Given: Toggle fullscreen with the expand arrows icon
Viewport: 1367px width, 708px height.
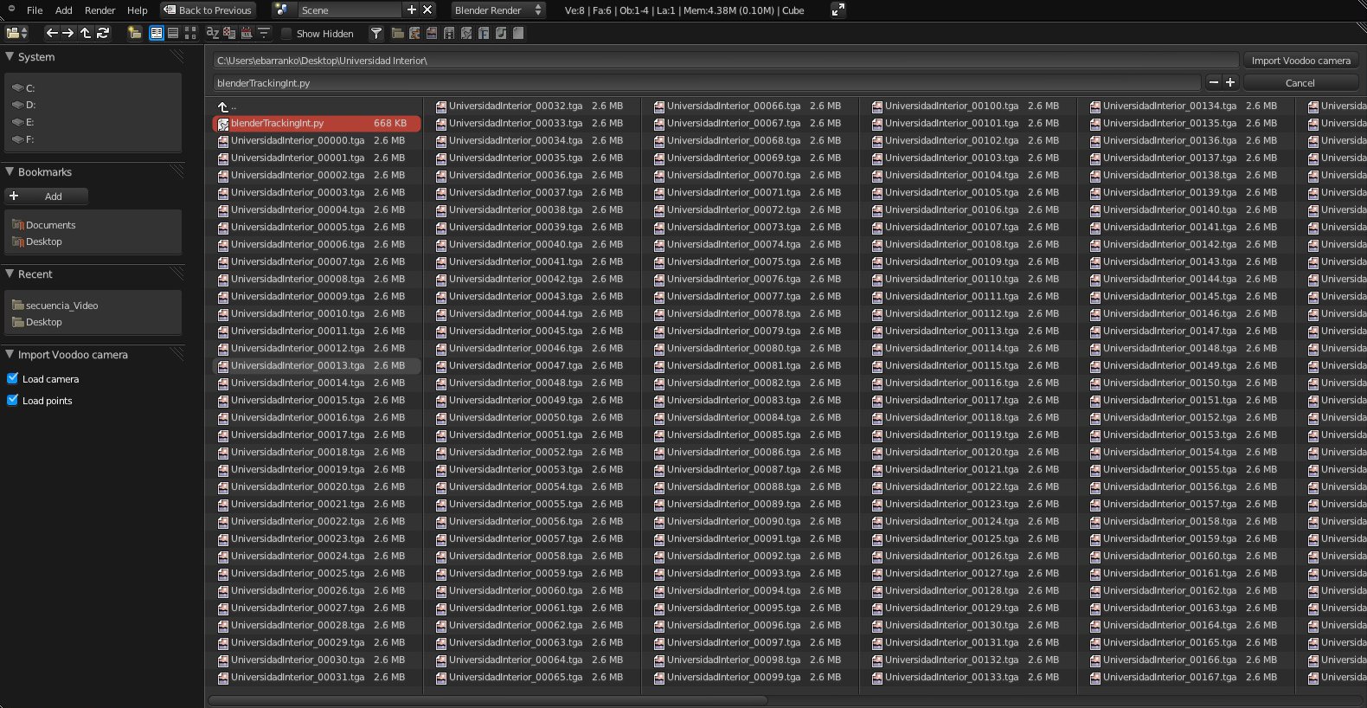Looking at the screenshot, I should pos(837,10).
